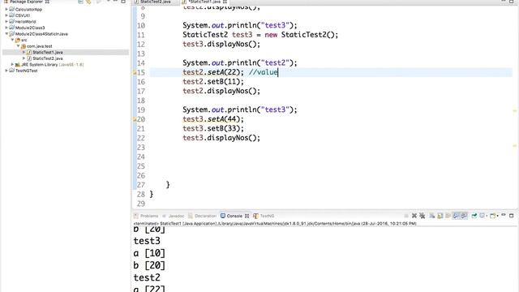Expand the CalculatorApp project
Image resolution: width=519 pixels, height=292 pixels.
[6, 9]
